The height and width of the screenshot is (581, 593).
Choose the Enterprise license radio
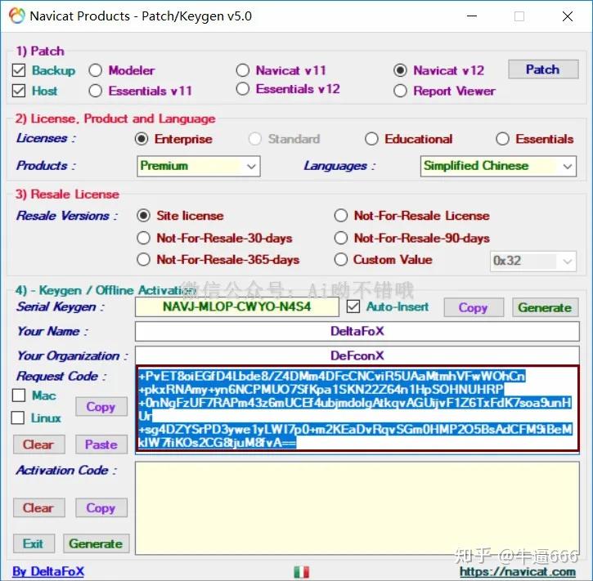pyautogui.click(x=142, y=139)
